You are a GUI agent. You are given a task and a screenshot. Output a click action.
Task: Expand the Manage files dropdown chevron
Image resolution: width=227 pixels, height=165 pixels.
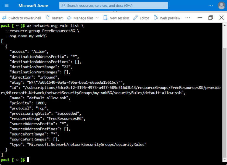click(x=97, y=18)
